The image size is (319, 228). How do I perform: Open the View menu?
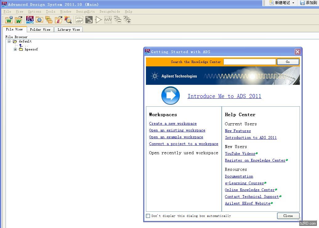coord(19,12)
